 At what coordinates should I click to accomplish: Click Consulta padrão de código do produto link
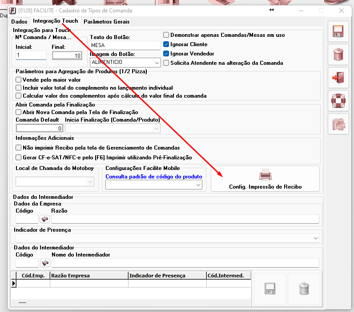154,177
